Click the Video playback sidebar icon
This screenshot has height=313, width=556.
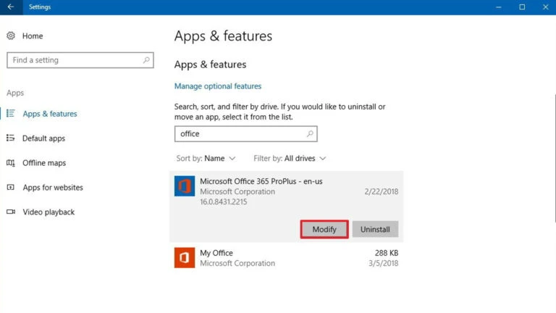[x=11, y=212]
